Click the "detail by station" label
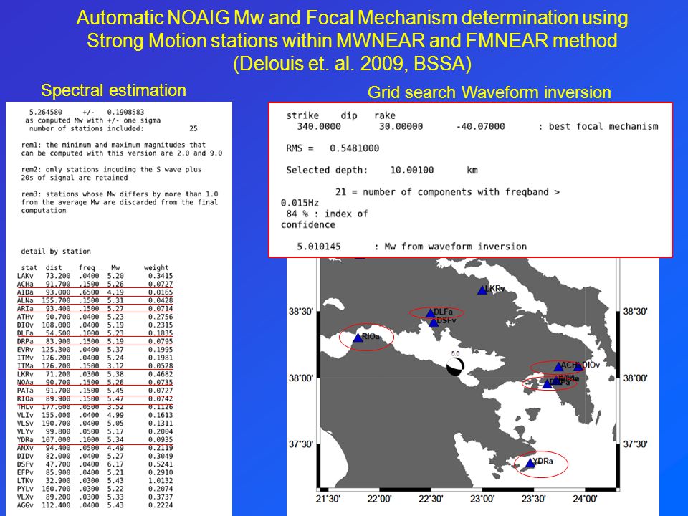 coord(56,252)
